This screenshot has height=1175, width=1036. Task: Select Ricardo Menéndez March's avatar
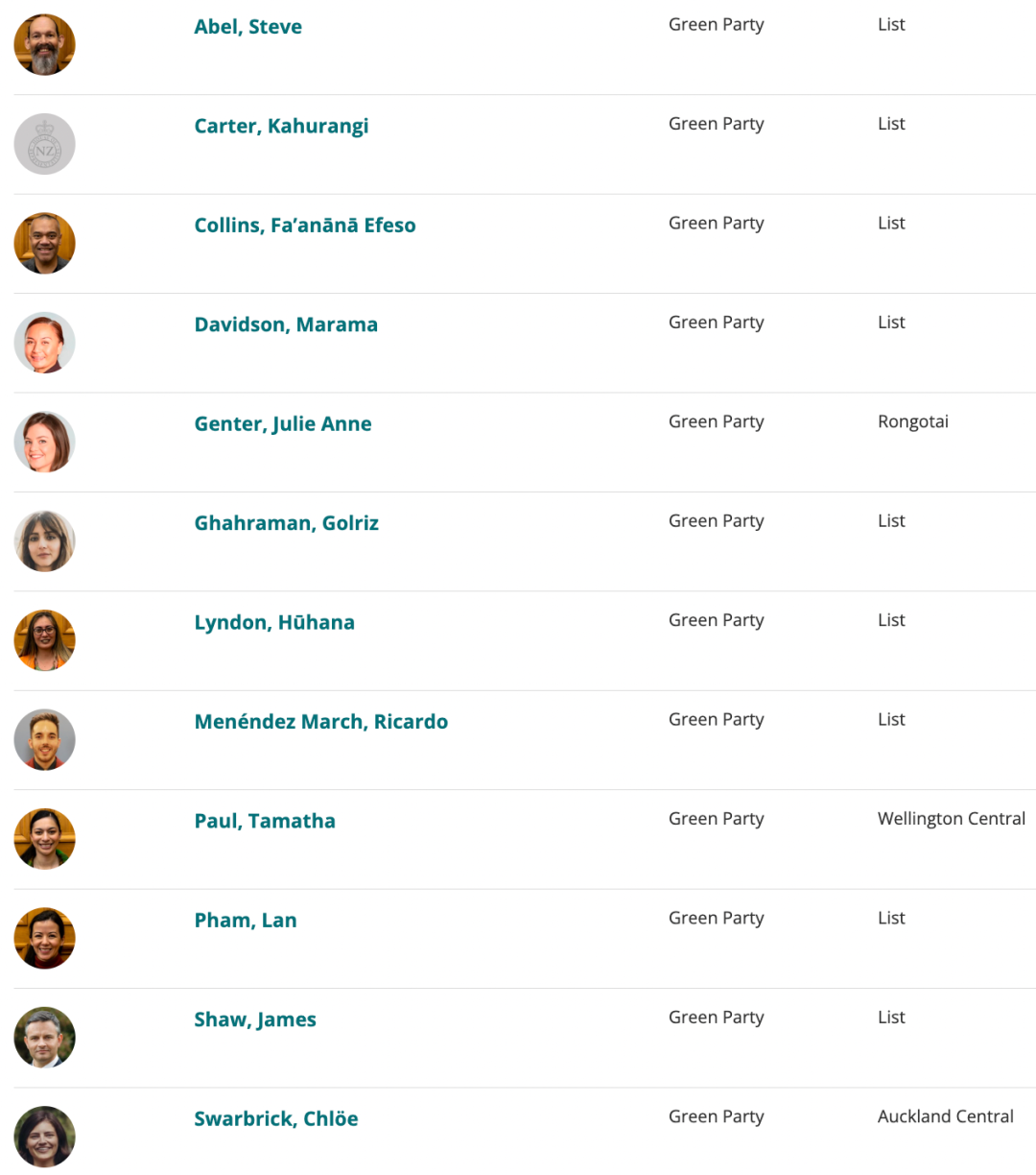point(44,740)
